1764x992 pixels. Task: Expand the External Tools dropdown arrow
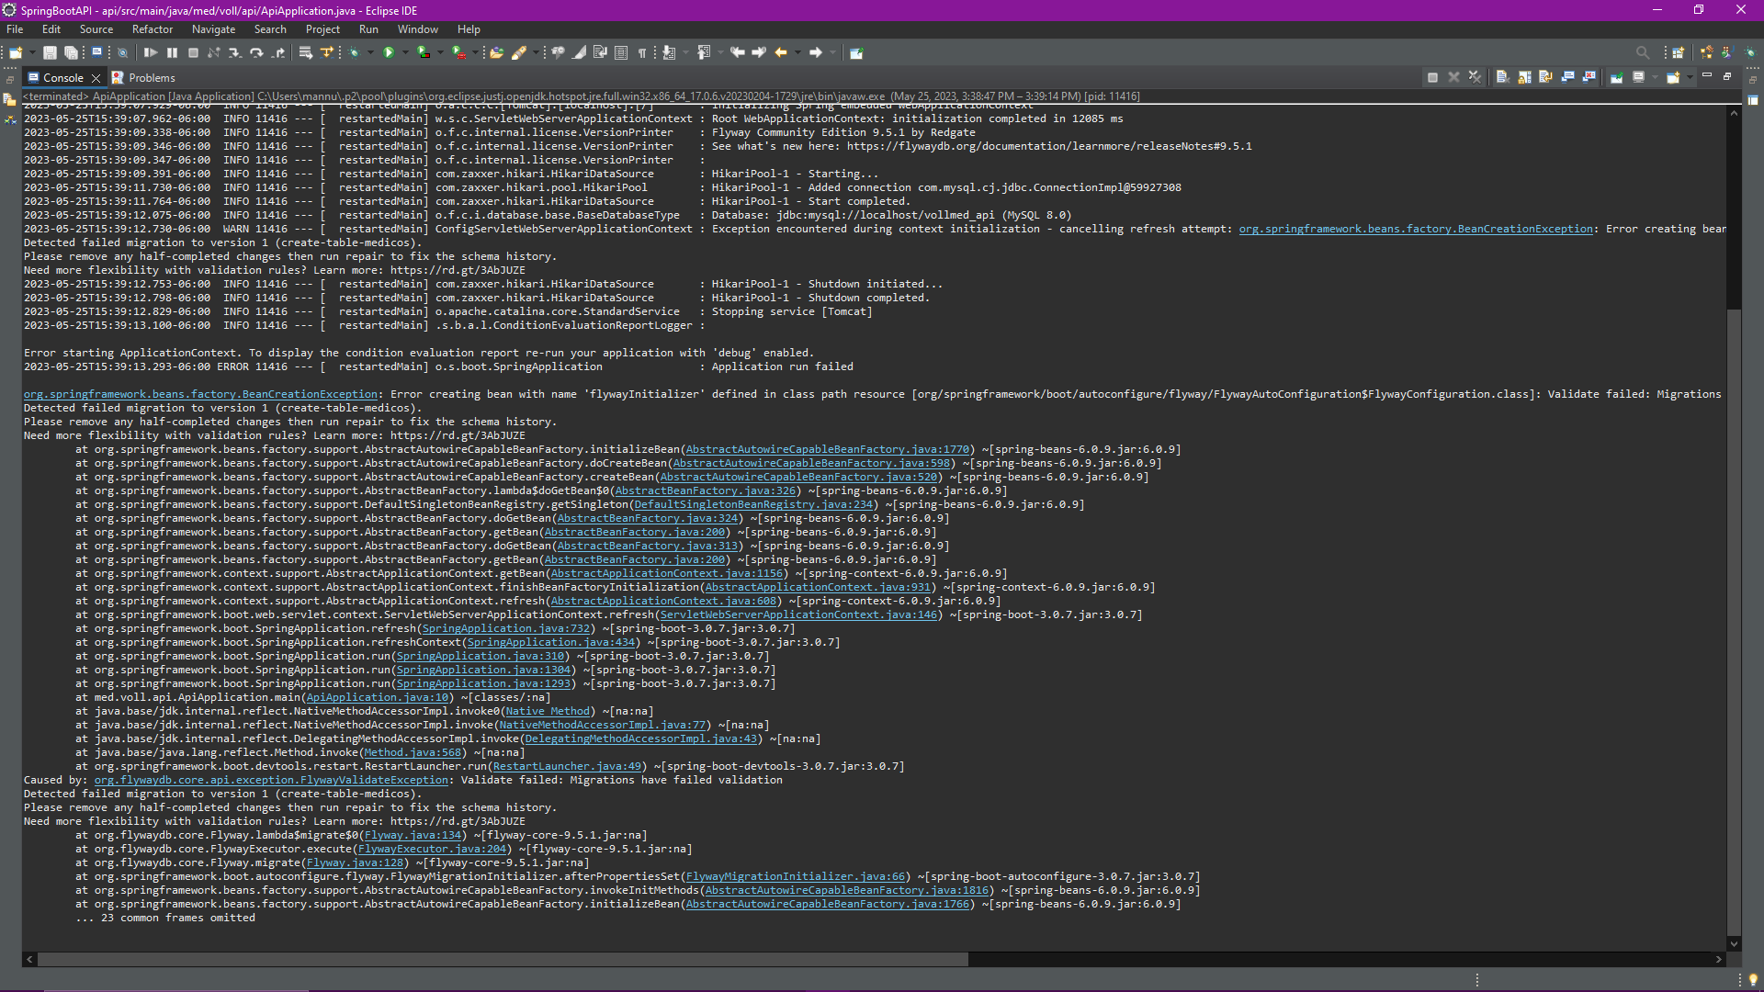pyautogui.click(x=475, y=52)
